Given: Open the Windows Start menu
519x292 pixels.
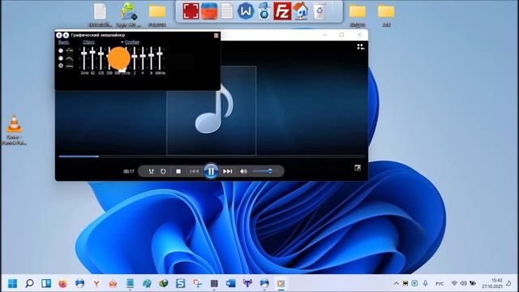Looking at the screenshot, I should [x=13, y=283].
